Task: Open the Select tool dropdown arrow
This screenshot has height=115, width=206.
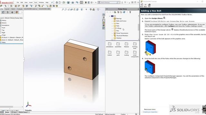Action: coord(83,2)
